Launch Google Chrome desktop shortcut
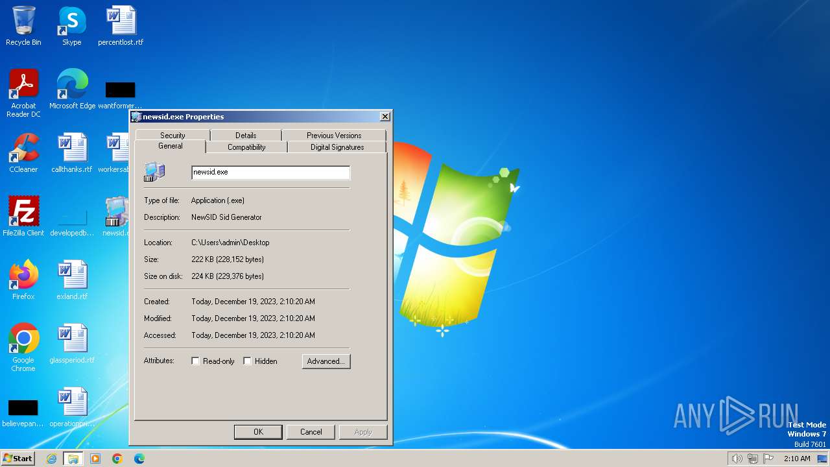 pyautogui.click(x=23, y=348)
